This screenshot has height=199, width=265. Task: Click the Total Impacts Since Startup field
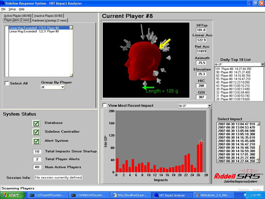(37, 152)
